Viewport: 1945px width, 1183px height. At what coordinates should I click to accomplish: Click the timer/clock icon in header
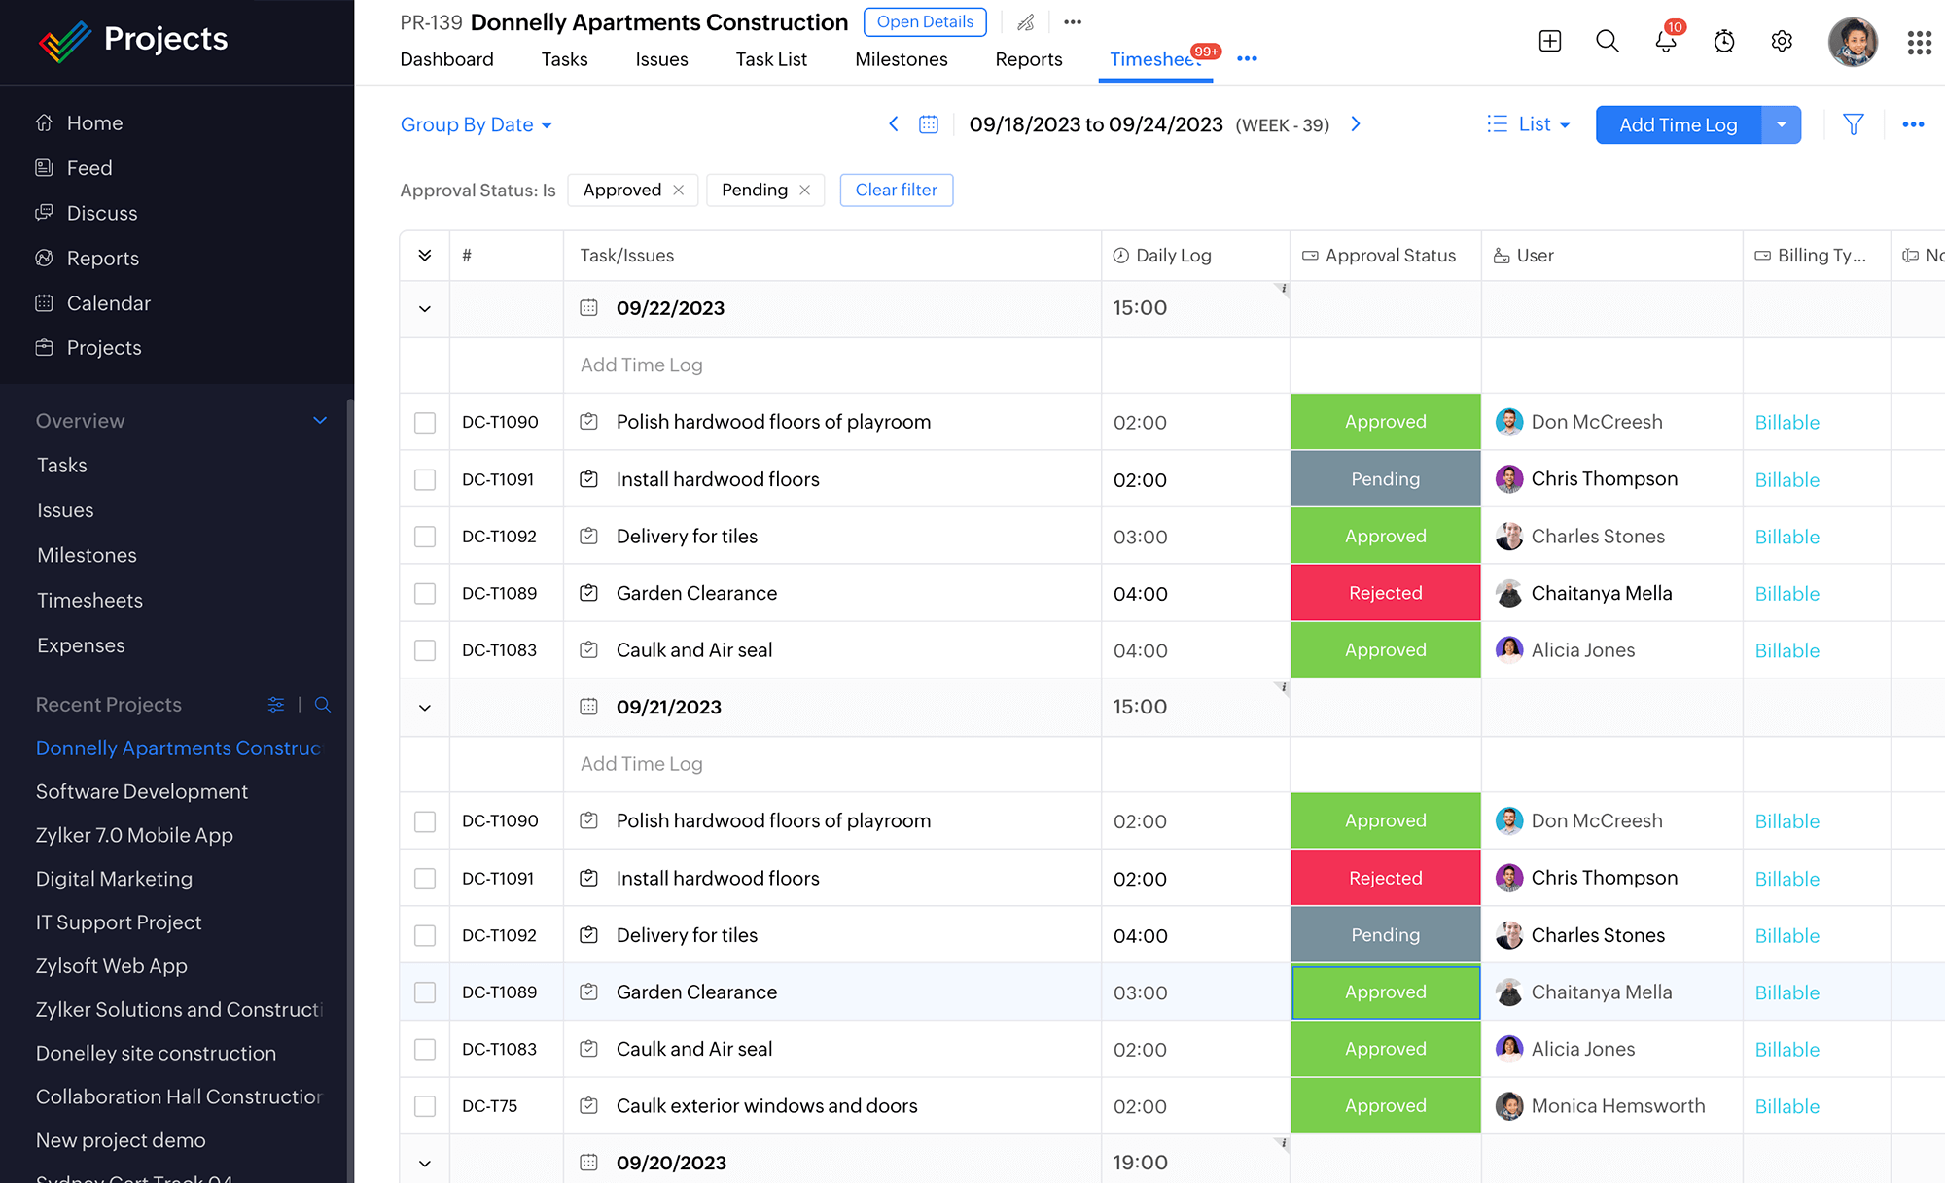coord(1724,38)
